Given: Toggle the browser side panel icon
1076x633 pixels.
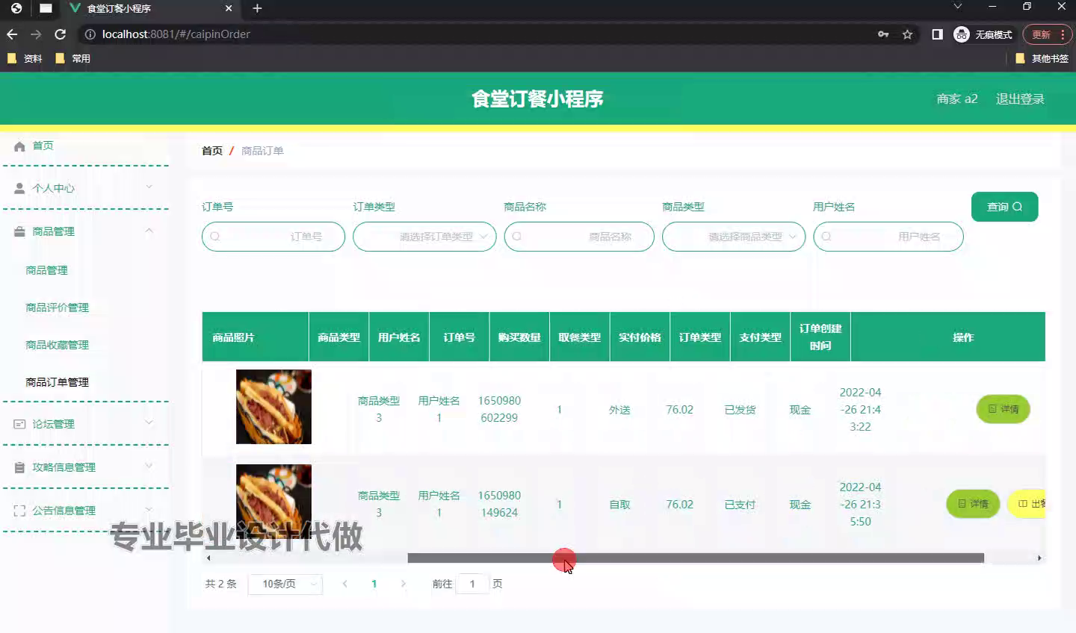Looking at the screenshot, I should click(937, 34).
